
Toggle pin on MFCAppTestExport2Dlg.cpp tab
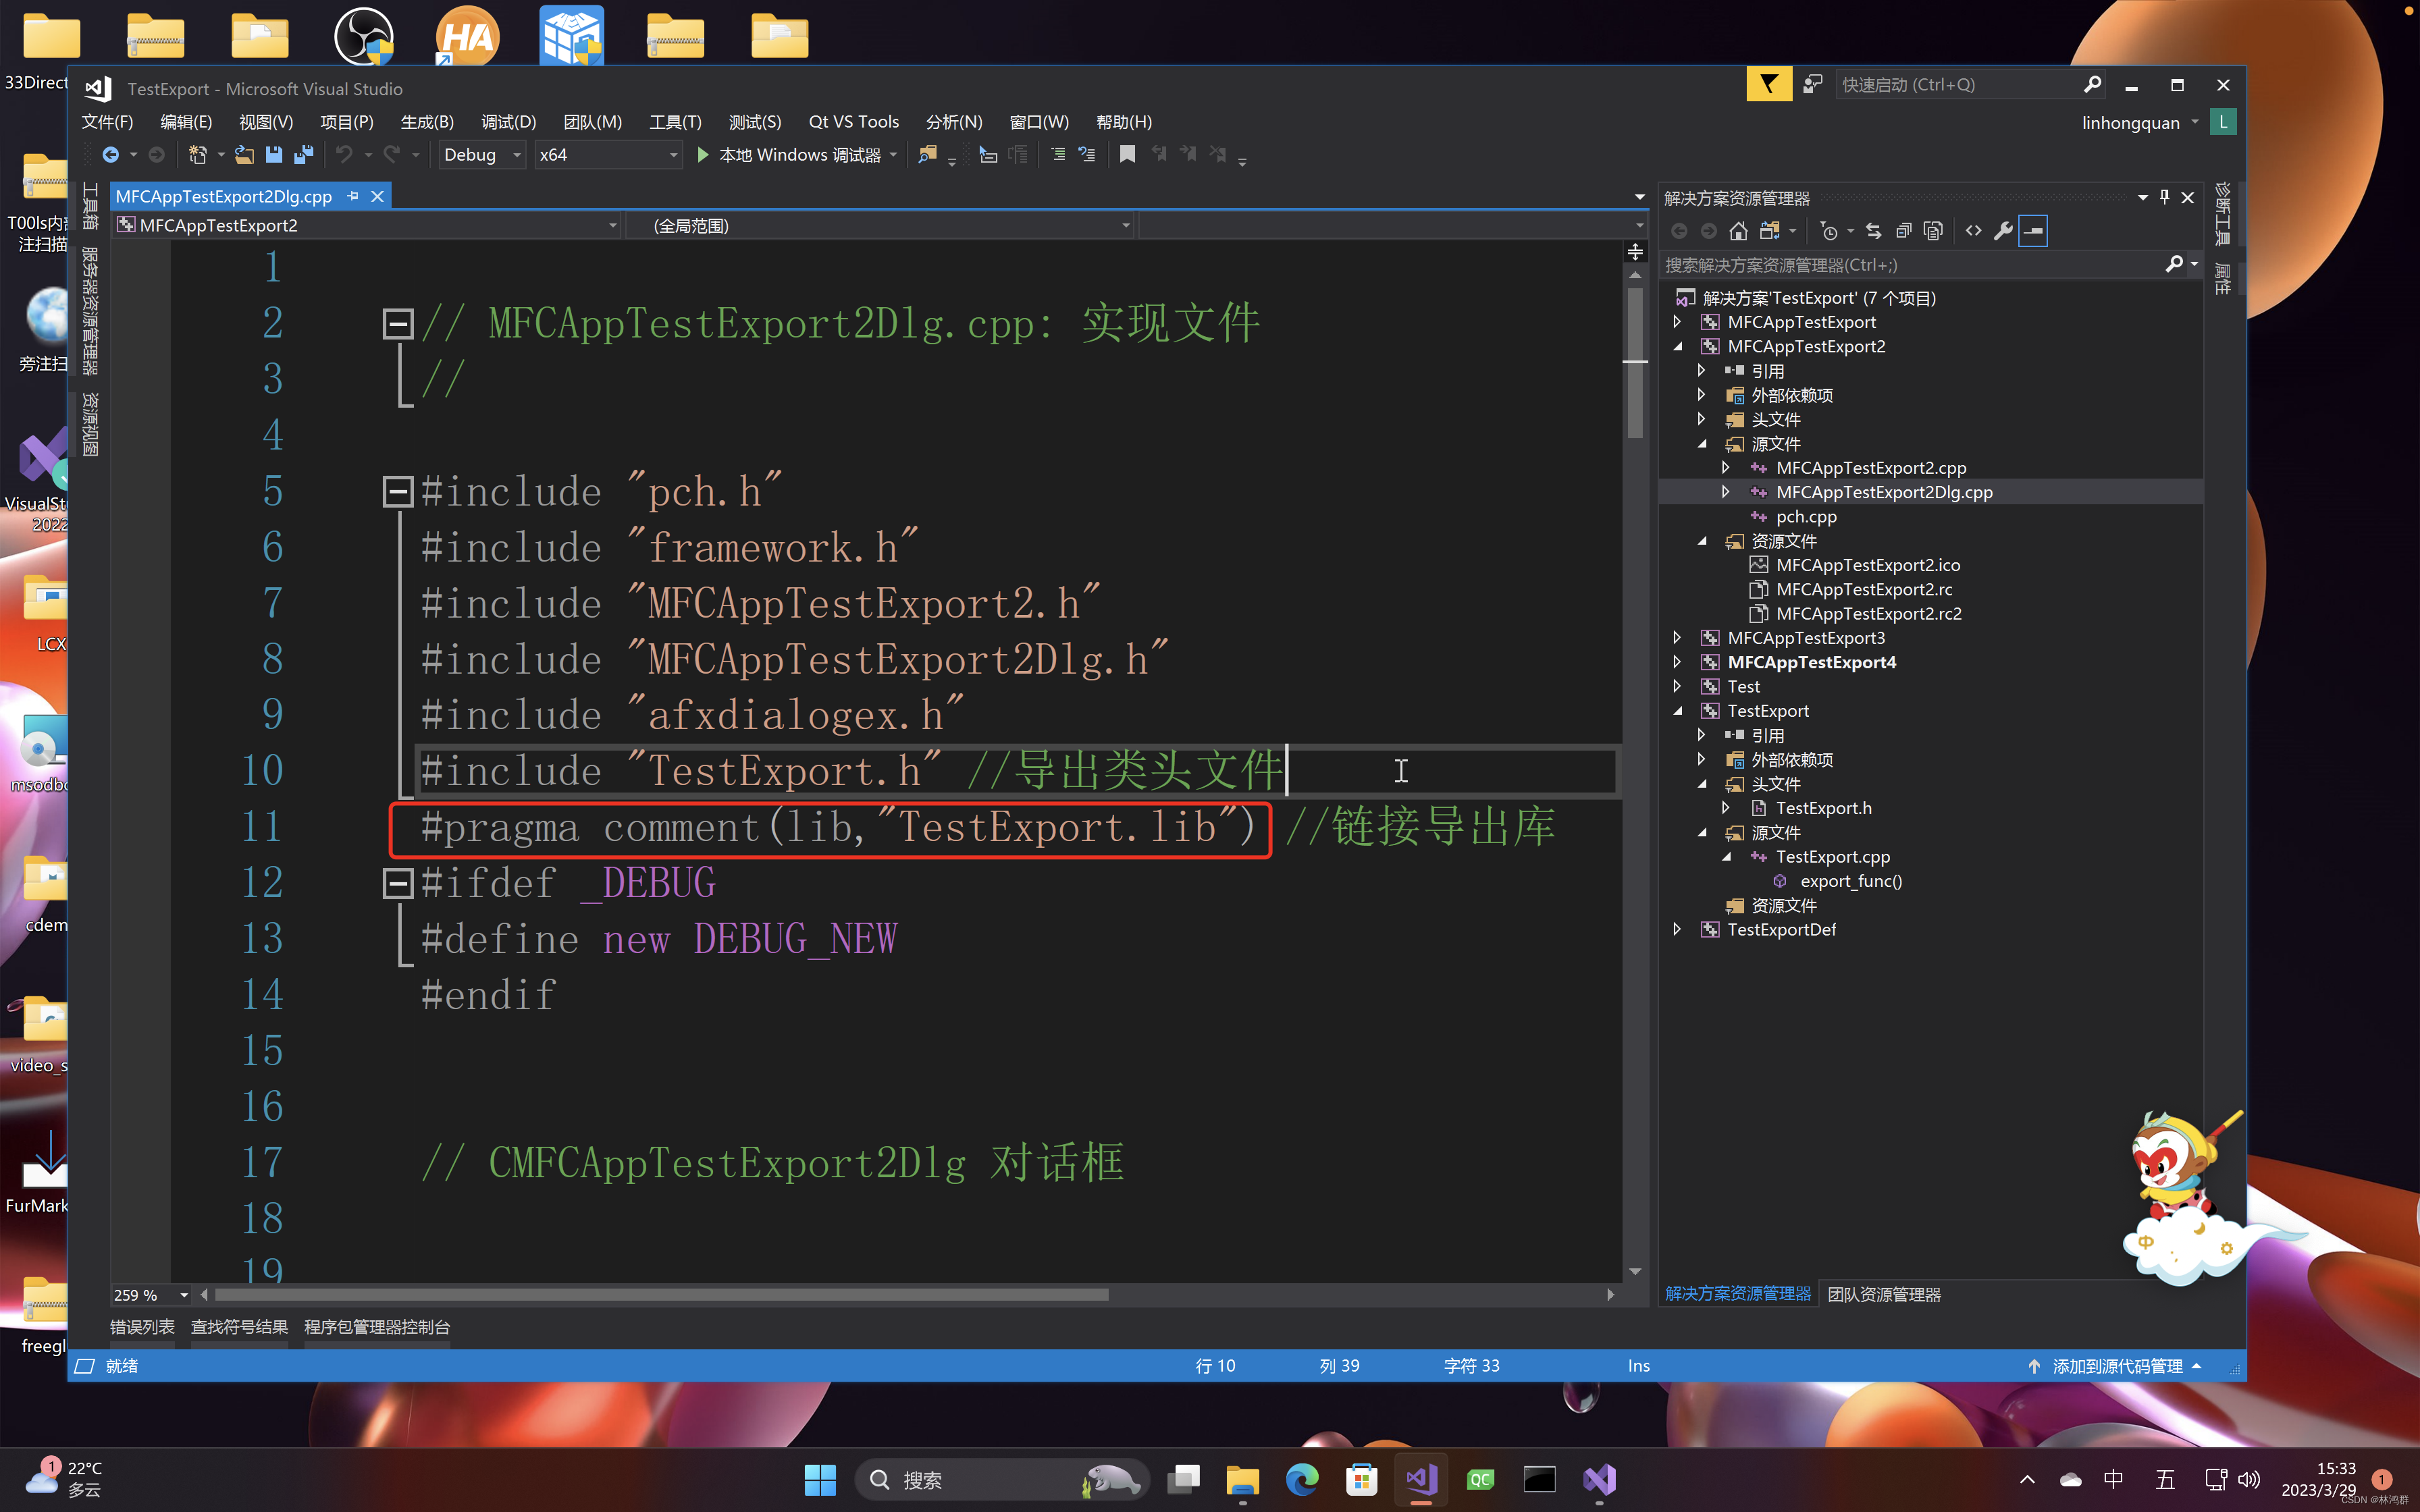pyautogui.click(x=353, y=196)
